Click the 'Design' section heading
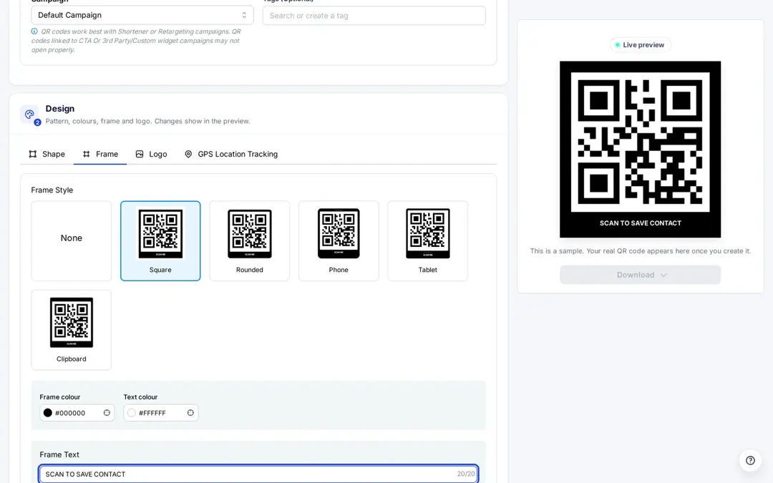773x483 pixels. coord(60,109)
